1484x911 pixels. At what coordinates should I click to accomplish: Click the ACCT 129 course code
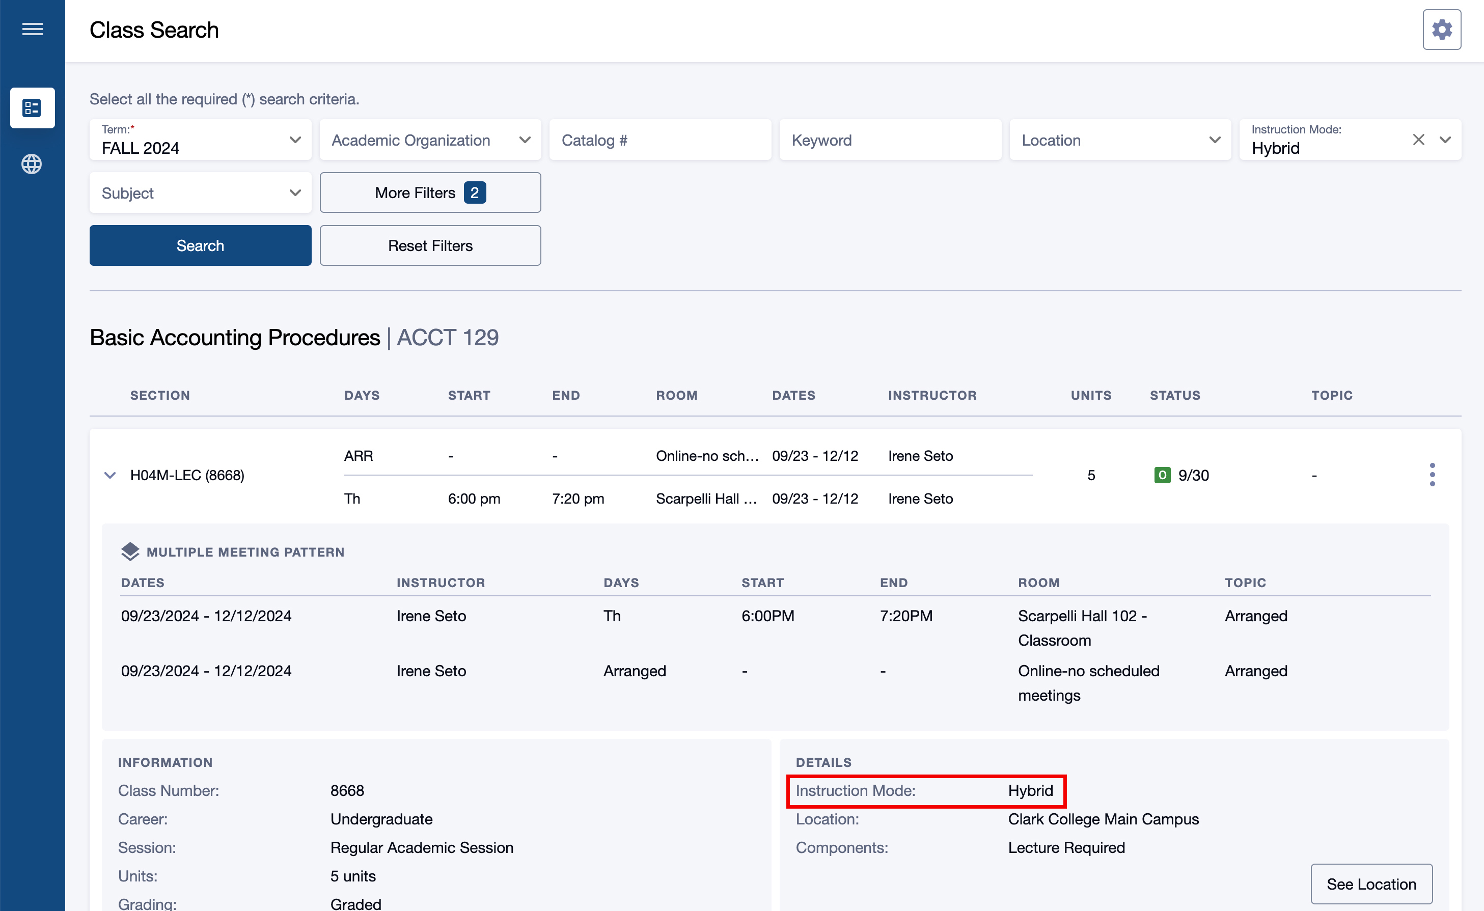tap(448, 338)
